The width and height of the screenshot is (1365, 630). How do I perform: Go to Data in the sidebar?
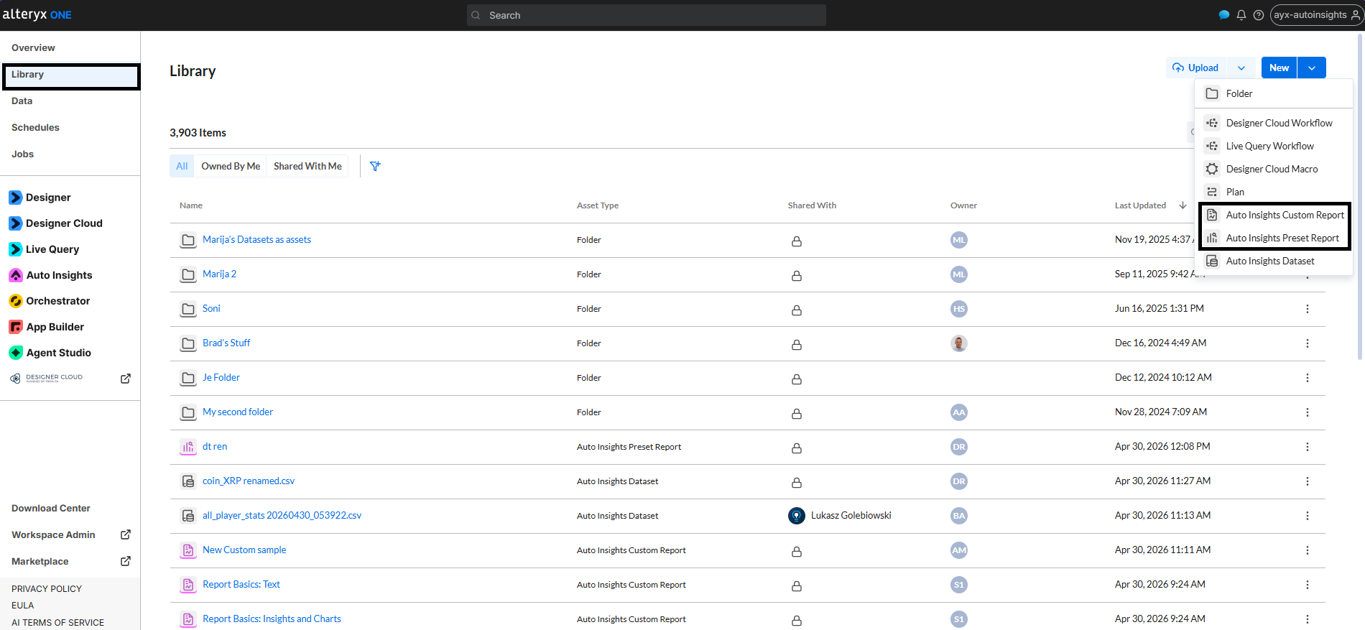[x=22, y=101]
